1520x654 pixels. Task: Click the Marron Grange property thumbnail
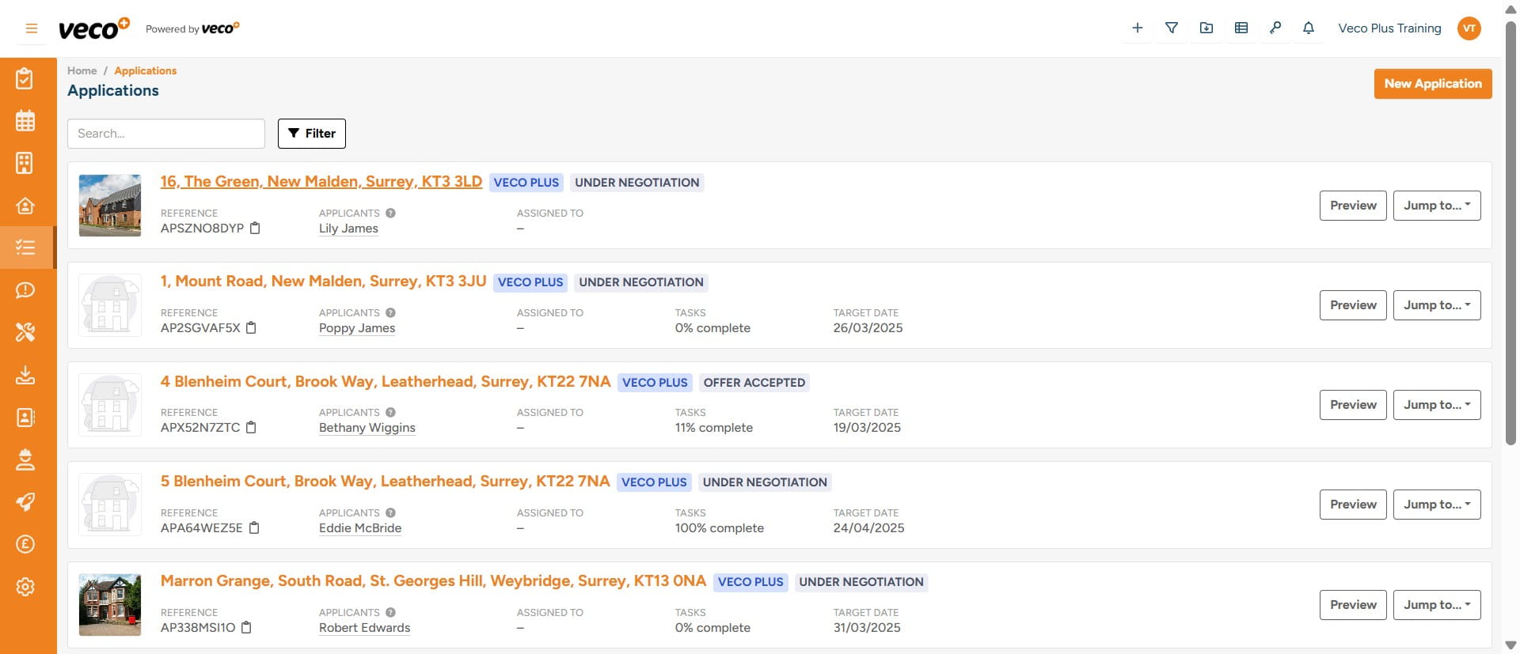(x=110, y=605)
